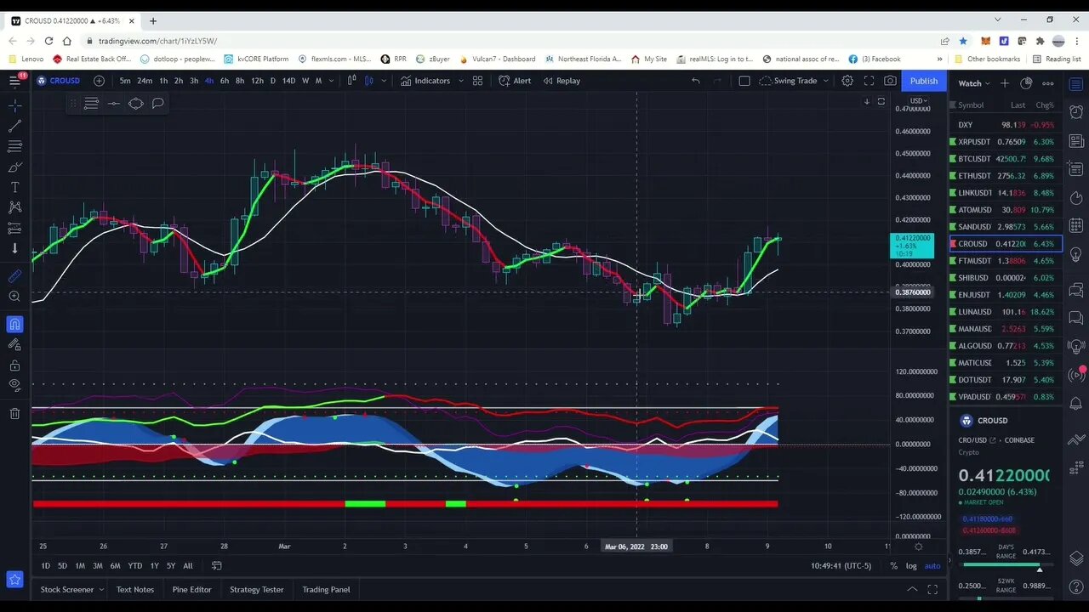Open watchlist advanced view pie icon
Image resolution: width=1089 pixels, height=612 pixels.
point(1026,83)
